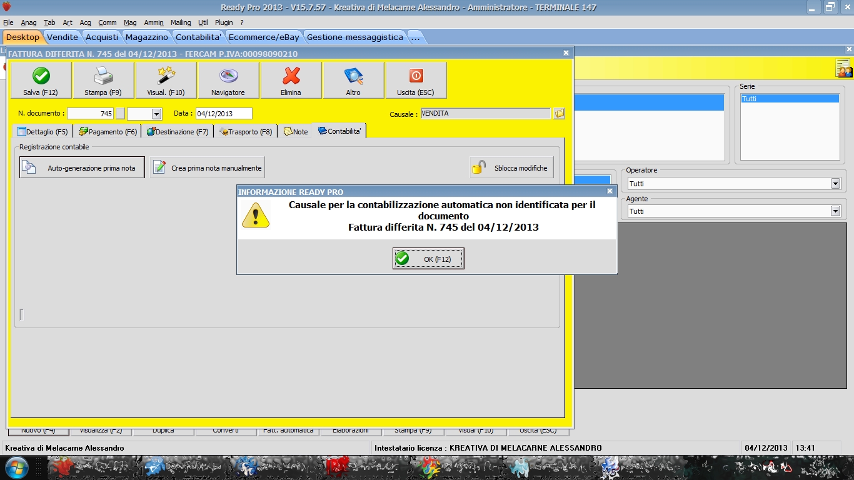Open the Contabilita' main tab in top bar
Image resolution: width=854 pixels, height=480 pixels.
199,37
